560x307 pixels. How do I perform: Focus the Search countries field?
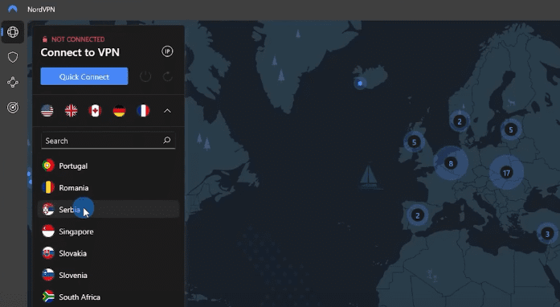coord(108,141)
